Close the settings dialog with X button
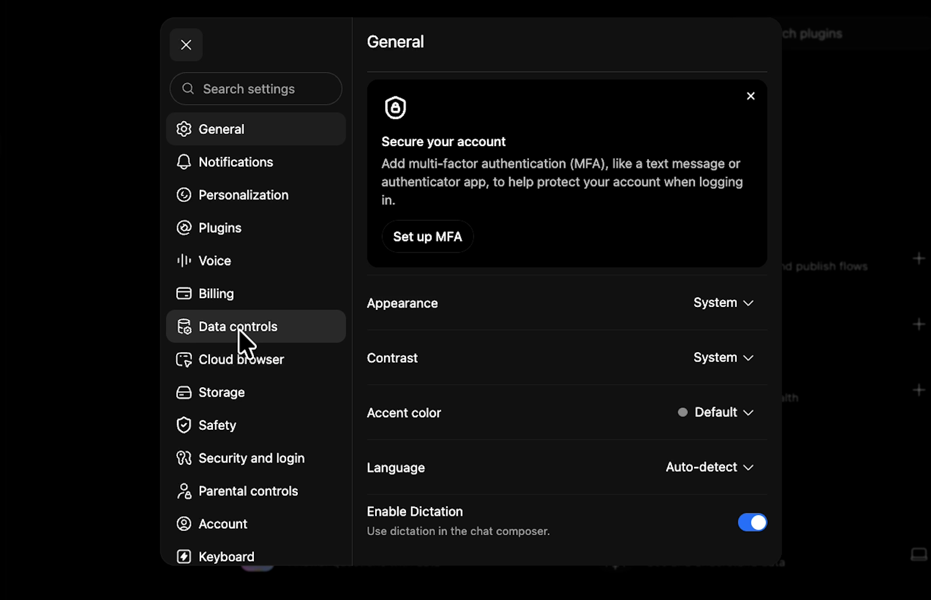Image resolution: width=931 pixels, height=600 pixels. pyautogui.click(x=186, y=45)
